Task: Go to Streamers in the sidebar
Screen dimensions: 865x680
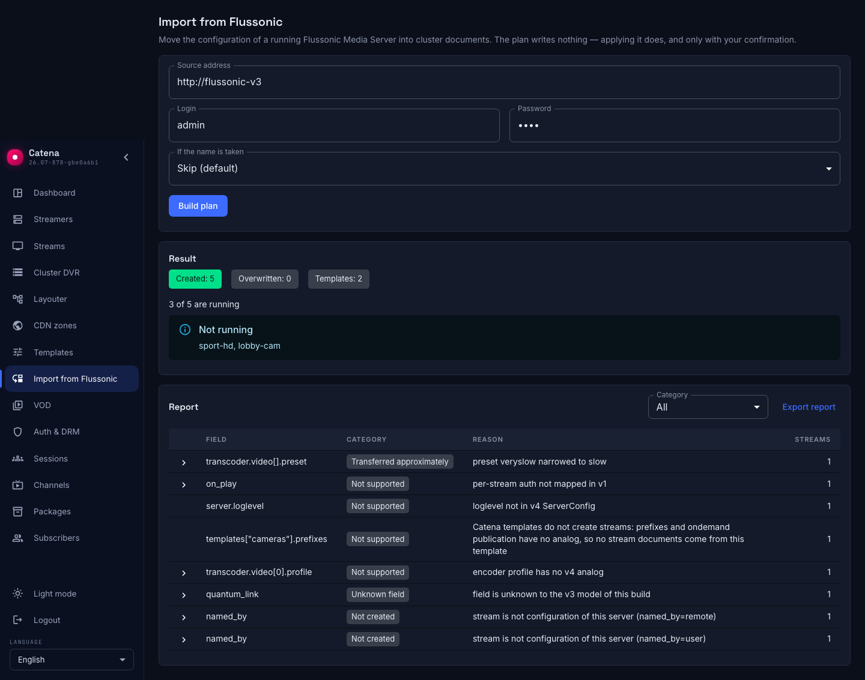Action: (72, 220)
